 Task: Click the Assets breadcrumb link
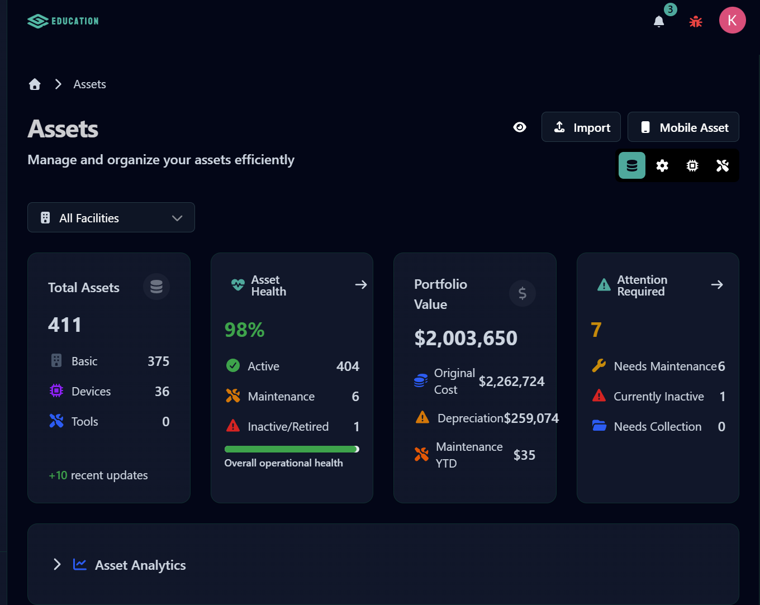point(89,84)
